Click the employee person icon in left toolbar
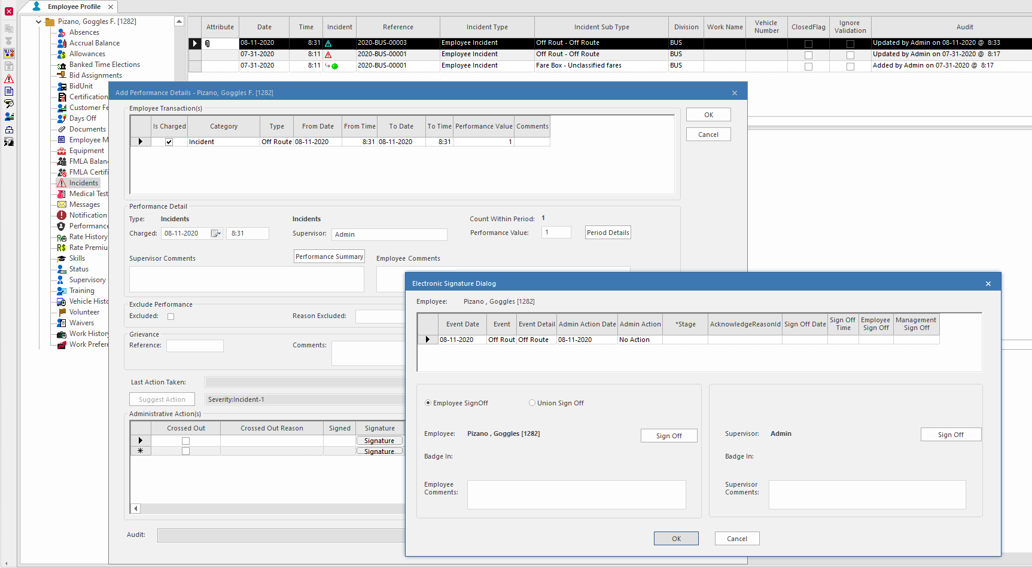Viewport: 1032px width, 568px height. [8, 115]
